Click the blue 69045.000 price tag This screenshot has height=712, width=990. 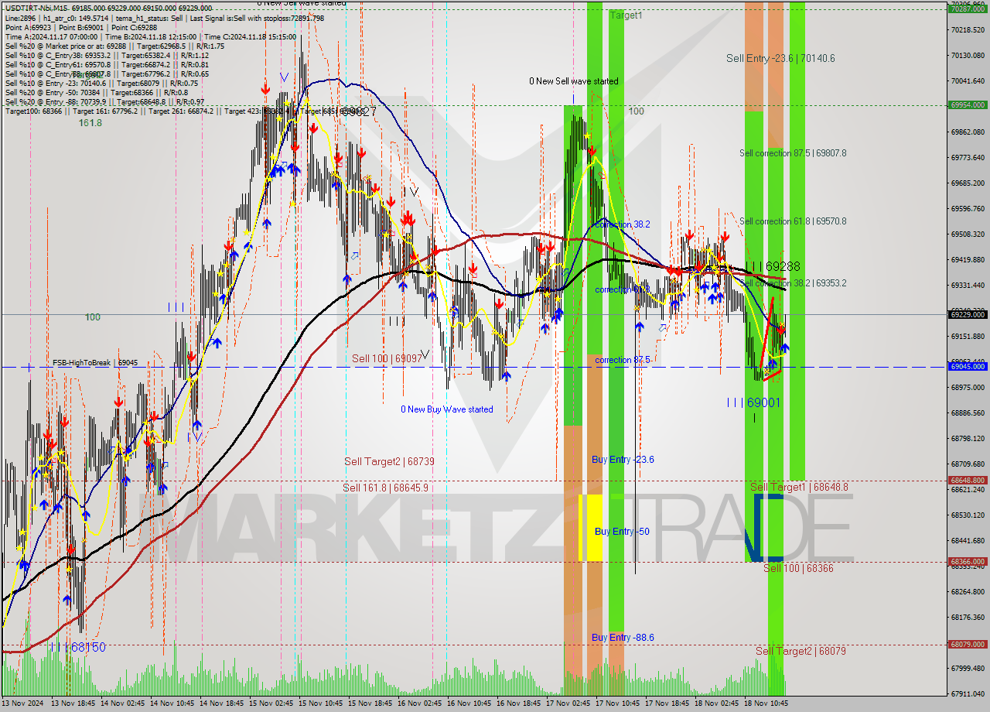point(968,367)
